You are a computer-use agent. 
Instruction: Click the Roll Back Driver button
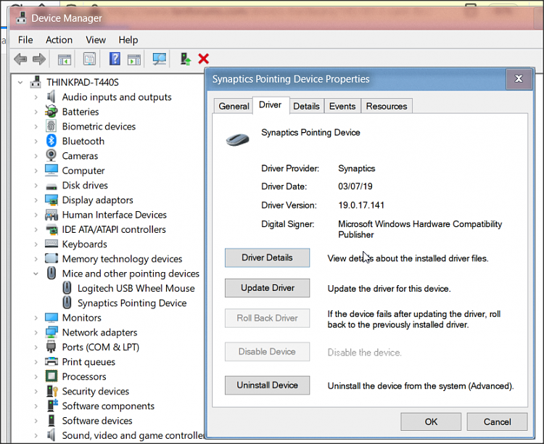pyautogui.click(x=267, y=318)
